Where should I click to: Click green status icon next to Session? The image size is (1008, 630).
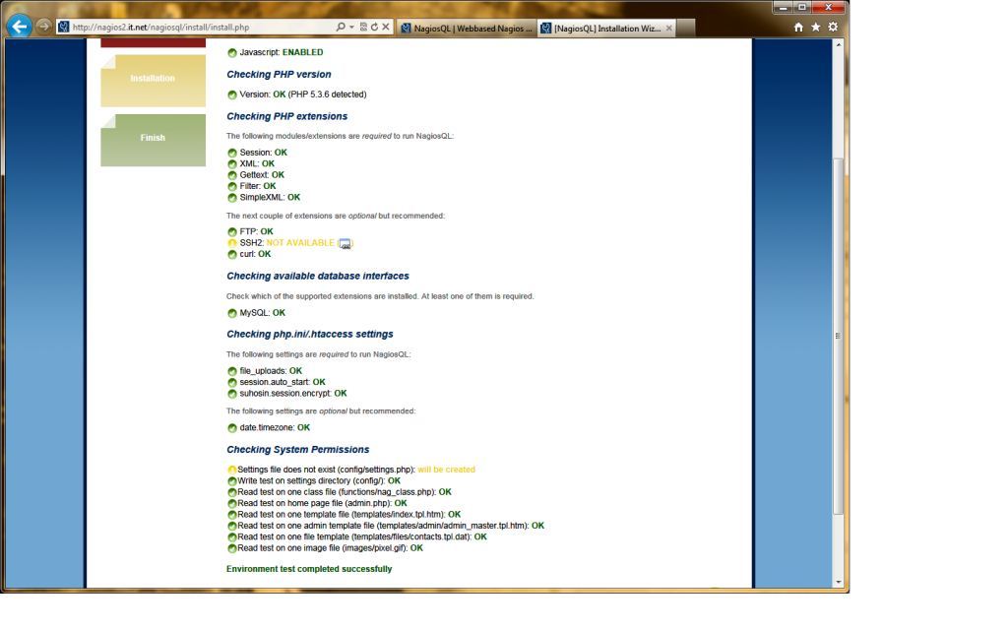(x=232, y=153)
